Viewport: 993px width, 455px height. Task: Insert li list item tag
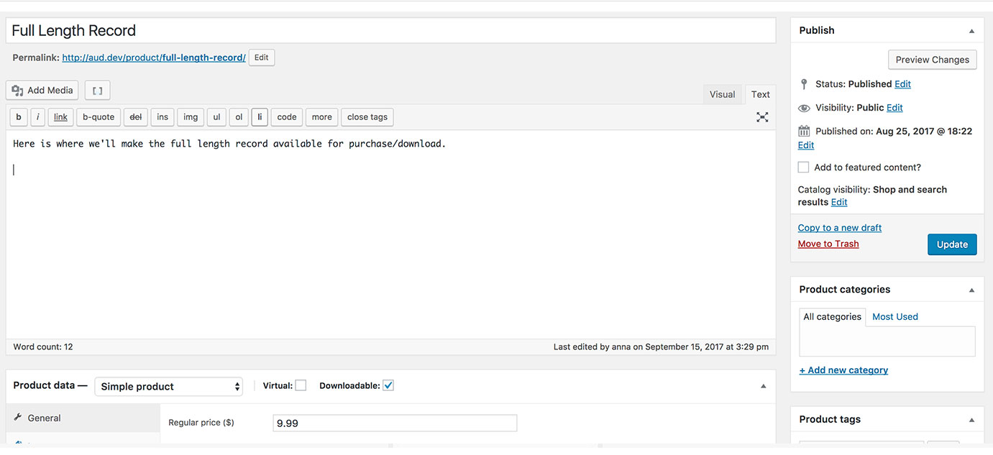pyautogui.click(x=260, y=117)
